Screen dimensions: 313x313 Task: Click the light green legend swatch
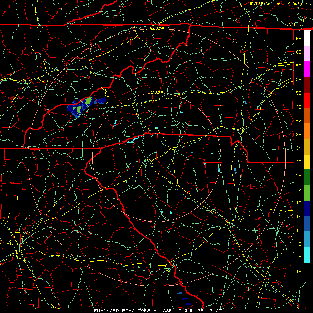click(307, 193)
